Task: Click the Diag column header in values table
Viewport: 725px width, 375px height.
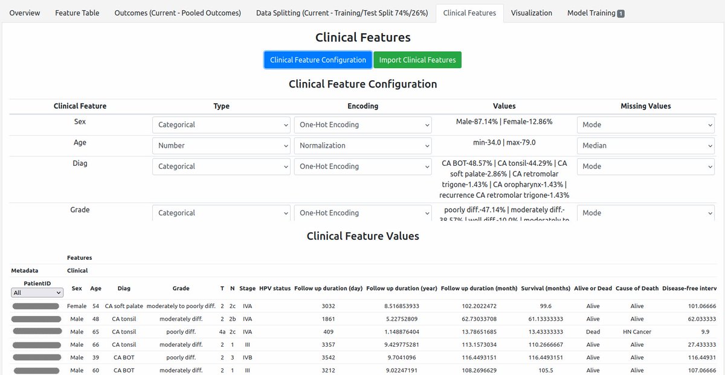Action: point(124,288)
